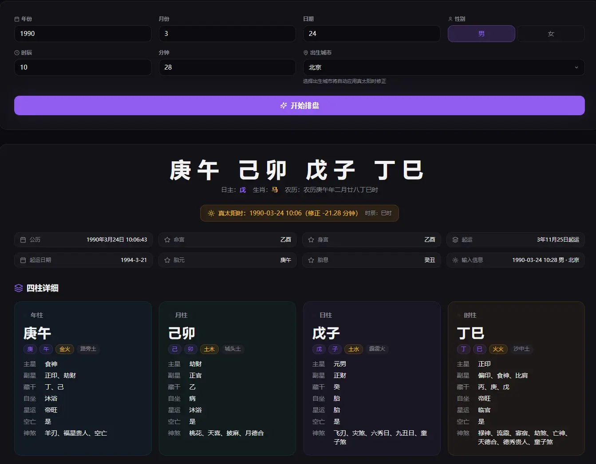Select 男 gender option
The width and height of the screenshot is (596, 464).
[482, 34]
